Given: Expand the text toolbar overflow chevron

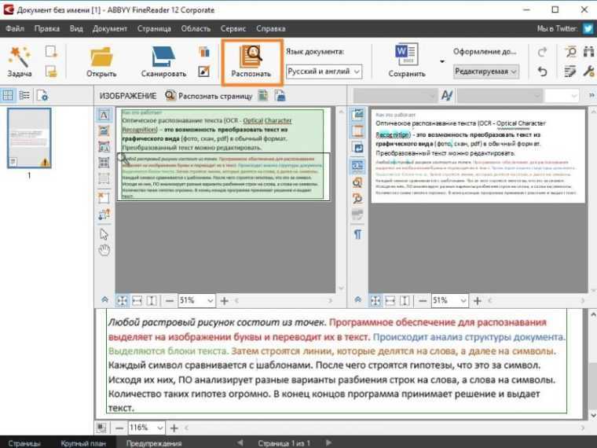Looking at the screenshot, I should click(592, 95).
